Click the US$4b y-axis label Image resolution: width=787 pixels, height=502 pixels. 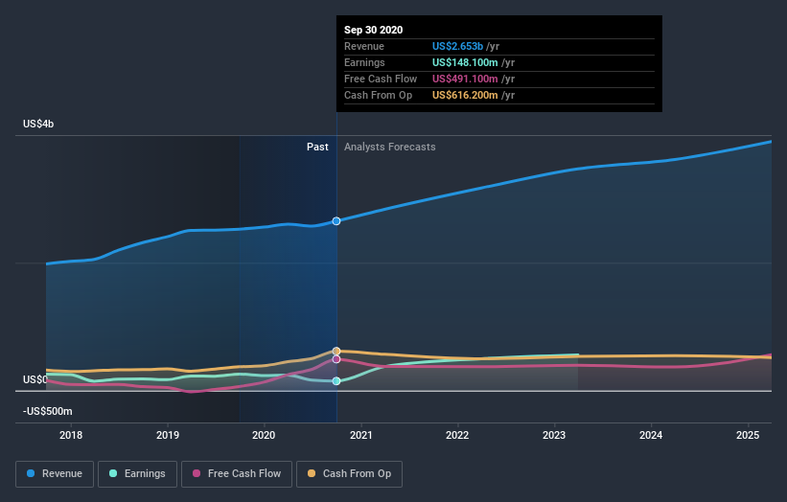38,124
